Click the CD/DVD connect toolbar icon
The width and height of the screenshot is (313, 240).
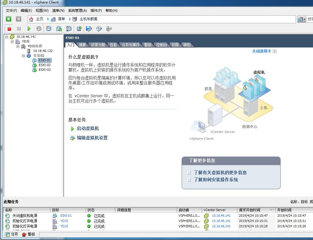[99, 29]
